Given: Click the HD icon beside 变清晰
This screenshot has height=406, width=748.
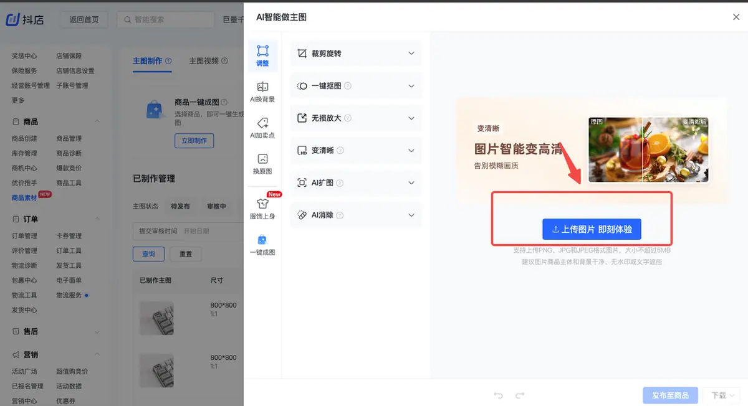Looking at the screenshot, I should click(302, 151).
